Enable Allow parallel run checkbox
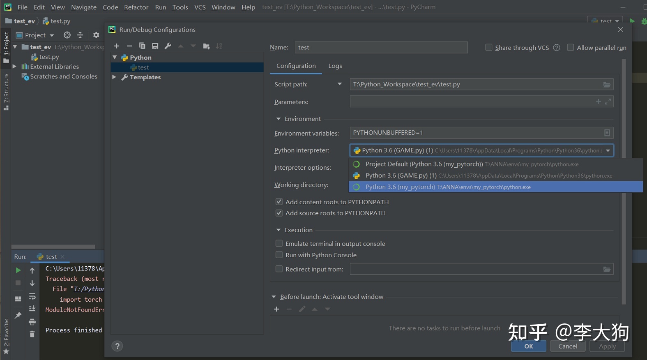This screenshot has height=360, width=647. (x=571, y=47)
